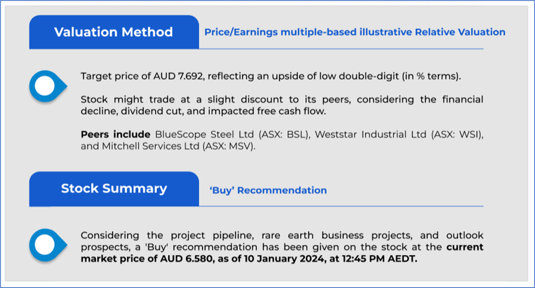Click the 'slight discount to its peers' sentence
Screen dimensions: 535x288
click(x=261, y=100)
